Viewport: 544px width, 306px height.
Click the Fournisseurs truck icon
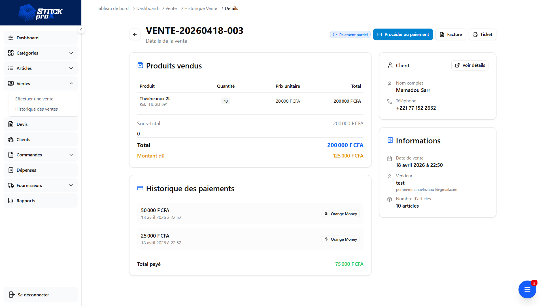[11, 185]
